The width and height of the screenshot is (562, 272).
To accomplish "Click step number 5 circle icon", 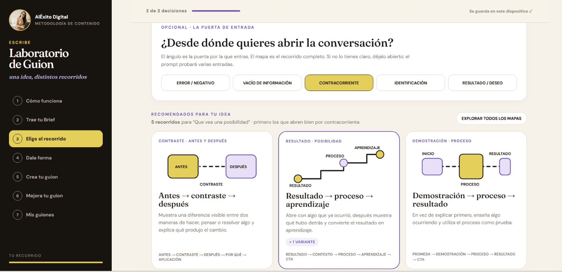I will 17,177.
